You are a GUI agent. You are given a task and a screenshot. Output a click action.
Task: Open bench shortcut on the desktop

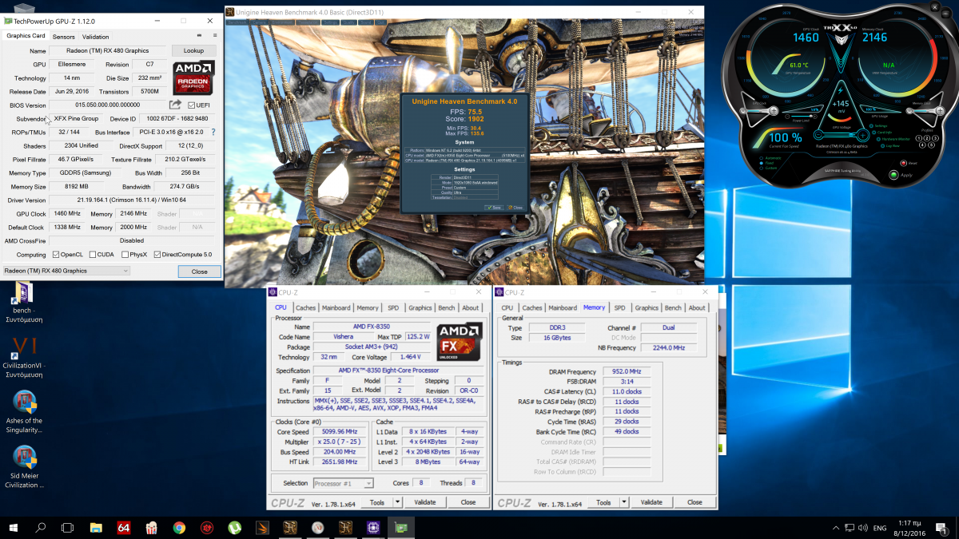point(22,303)
